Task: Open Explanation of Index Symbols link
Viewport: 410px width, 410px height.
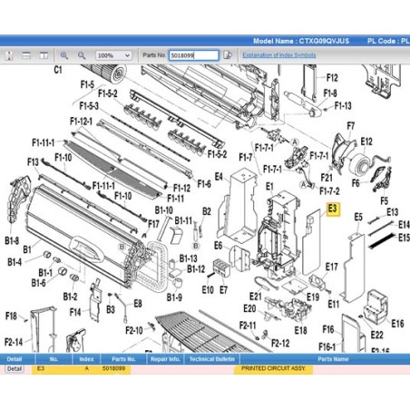Action: pos(279,55)
